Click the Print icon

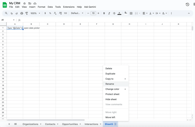point(22,13)
